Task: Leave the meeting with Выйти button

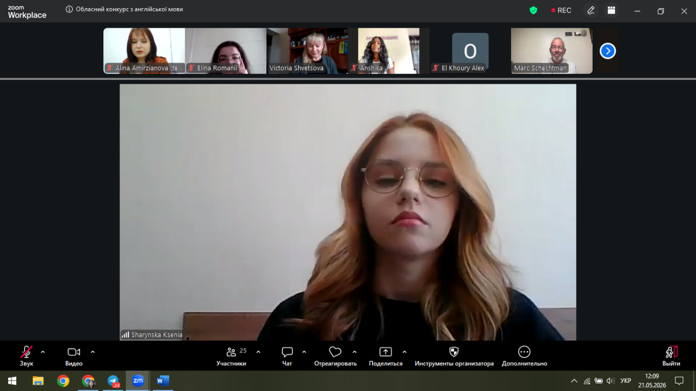Action: [672, 356]
